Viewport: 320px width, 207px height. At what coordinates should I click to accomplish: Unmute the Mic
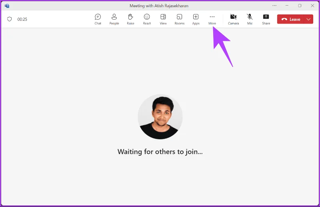[x=250, y=19]
